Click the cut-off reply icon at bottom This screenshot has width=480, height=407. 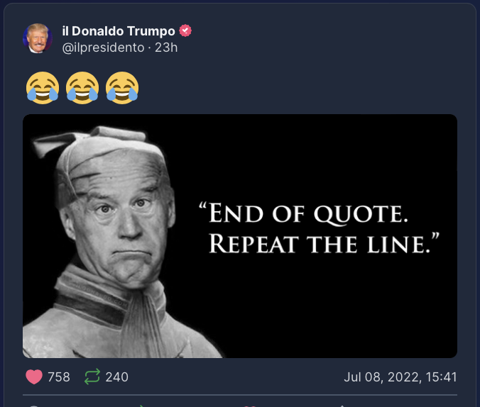tap(34, 406)
